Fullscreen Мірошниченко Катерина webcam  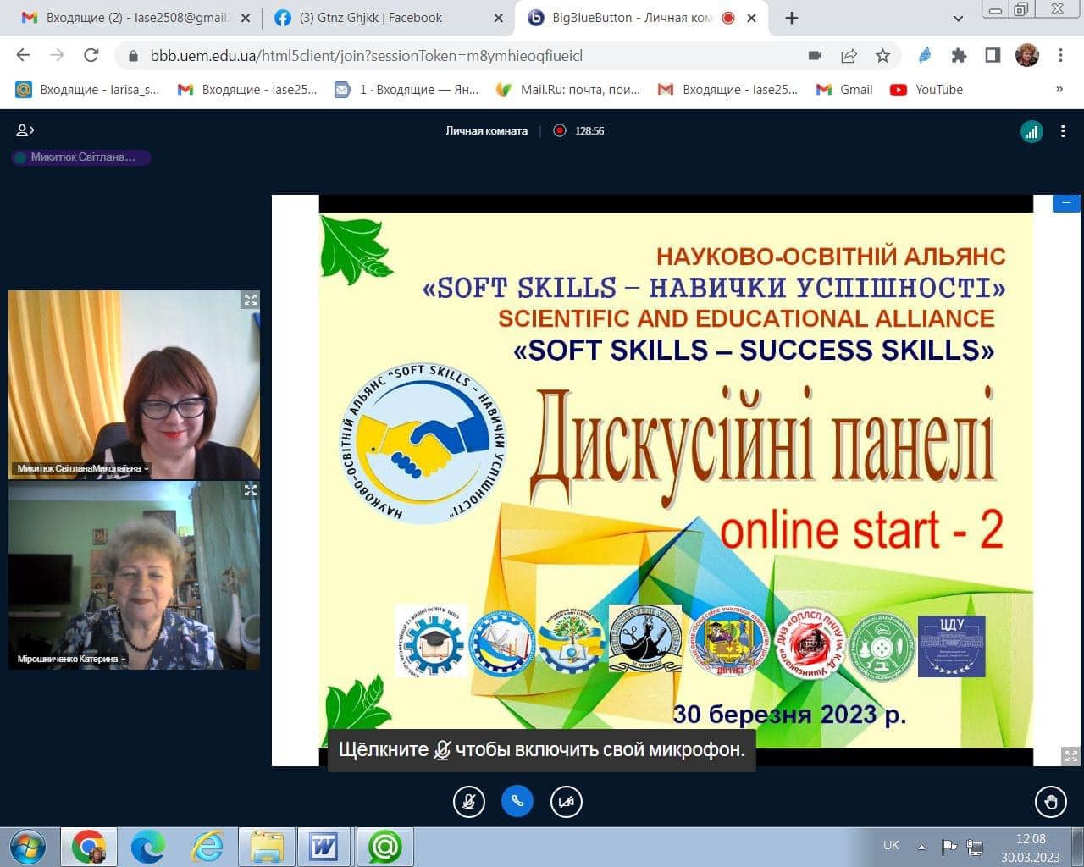251,490
